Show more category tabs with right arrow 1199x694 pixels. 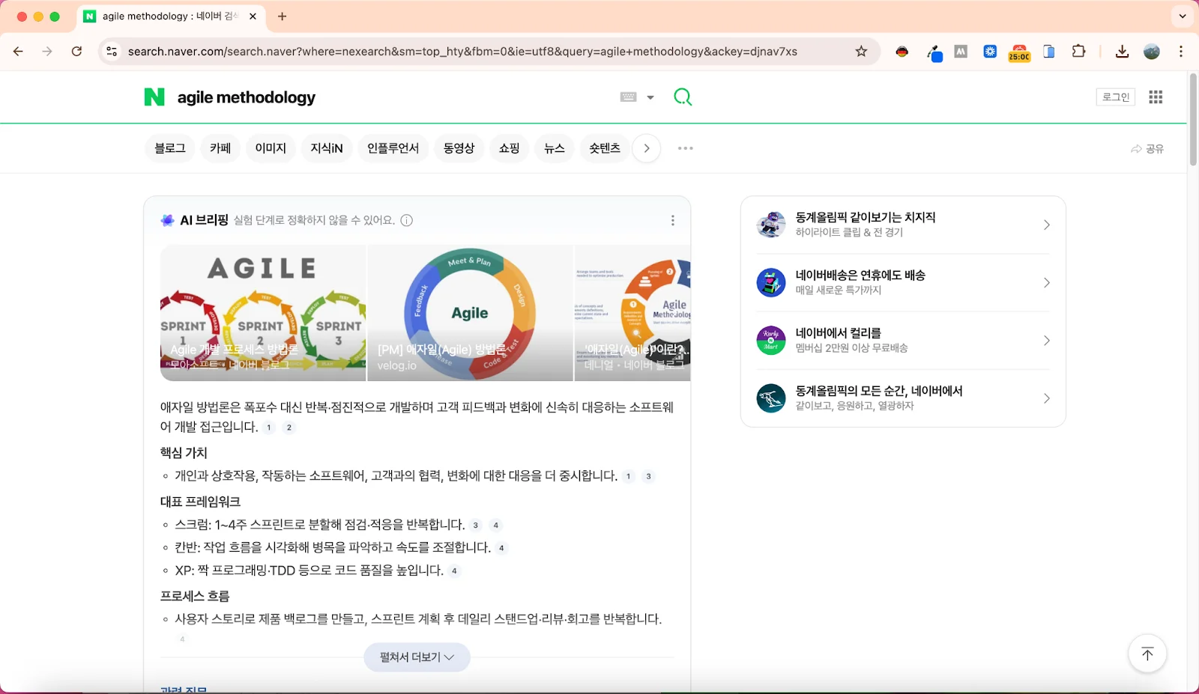tap(647, 148)
